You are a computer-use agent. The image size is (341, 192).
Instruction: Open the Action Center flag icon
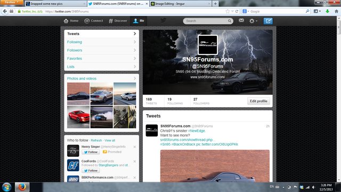click(295, 187)
